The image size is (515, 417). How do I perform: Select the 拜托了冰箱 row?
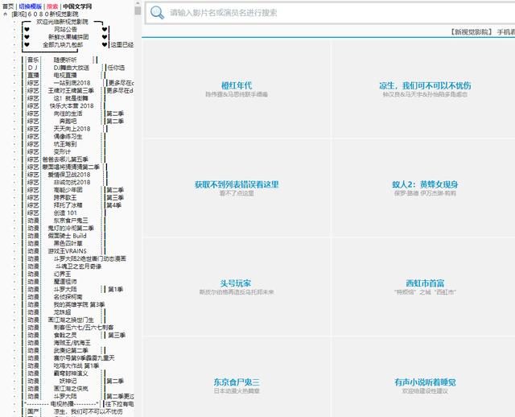coord(68,205)
